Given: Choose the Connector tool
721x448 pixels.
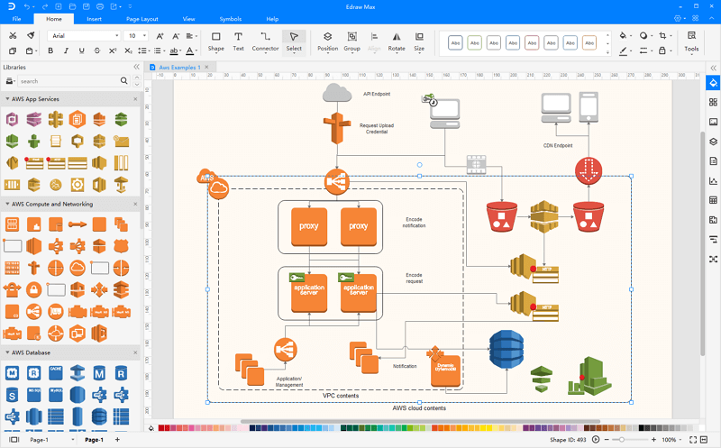Looking at the screenshot, I should (x=265, y=41).
